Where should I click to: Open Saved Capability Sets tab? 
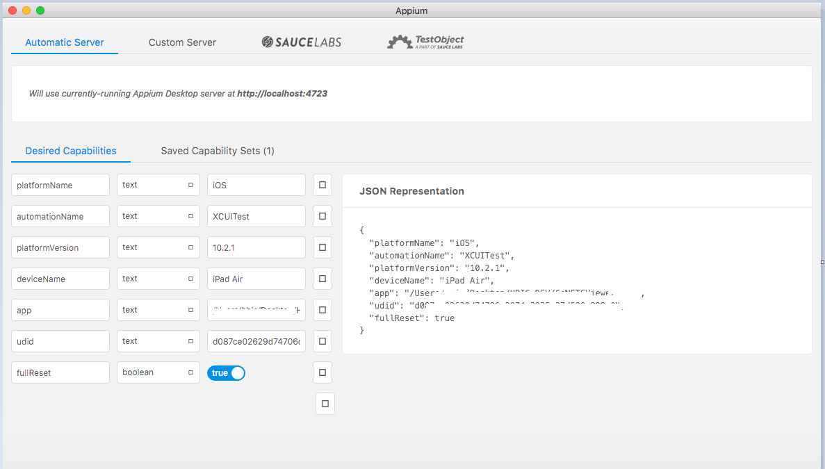(x=218, y=151)
